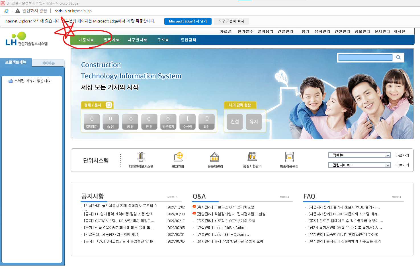Open the 관련사이트 dropdown
This screenshot has height=275, width=420.
(359, 165)
